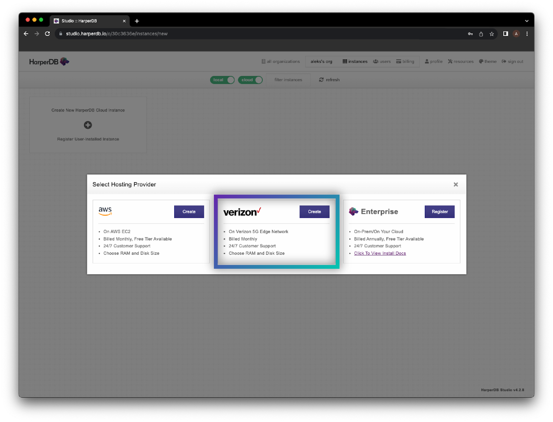553x422 pixels.
Task: Create an AWS instance
Action: click(189, 212)
